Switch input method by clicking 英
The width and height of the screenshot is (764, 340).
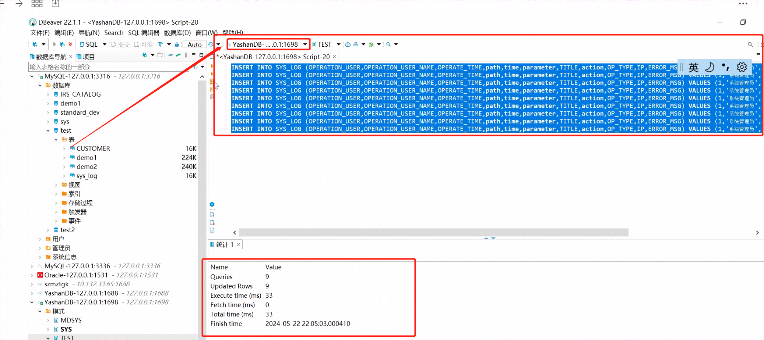[693, 67]
